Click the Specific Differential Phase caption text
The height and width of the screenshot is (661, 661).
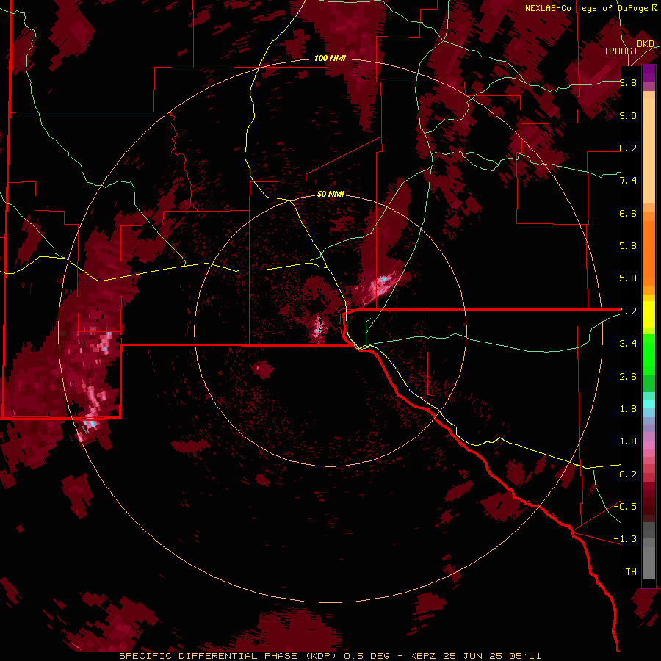(x=330, y=656)
